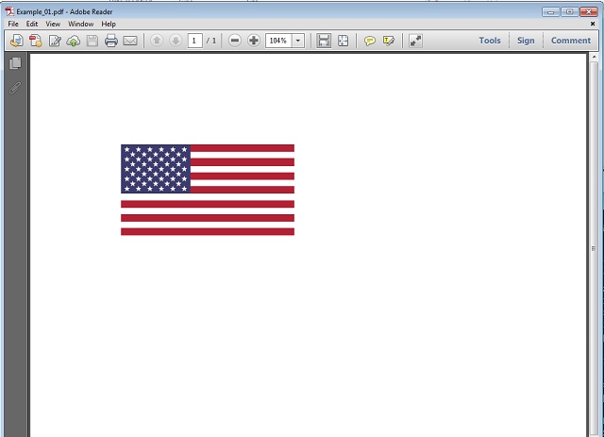
Task: Click the fit one full page icon
Action: click(x=343, y=41)
